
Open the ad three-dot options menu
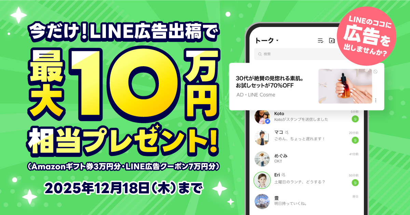[375, 100]
